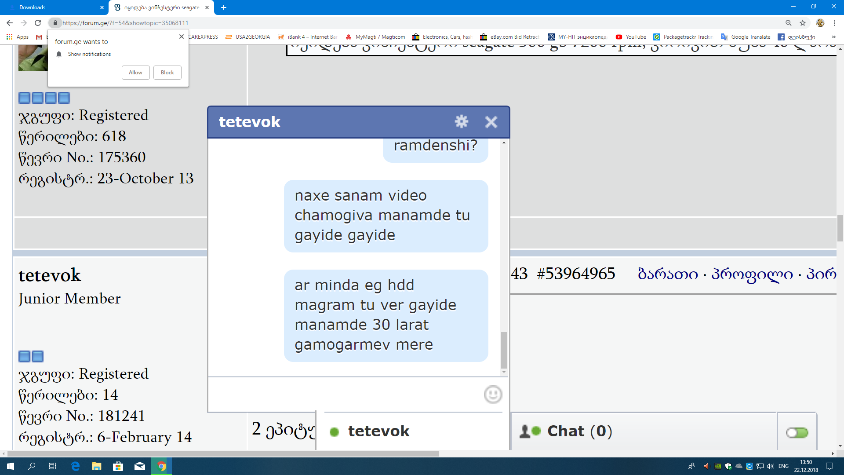Click Allow in notification prompt
844x475 pixels.
[135, 73]
